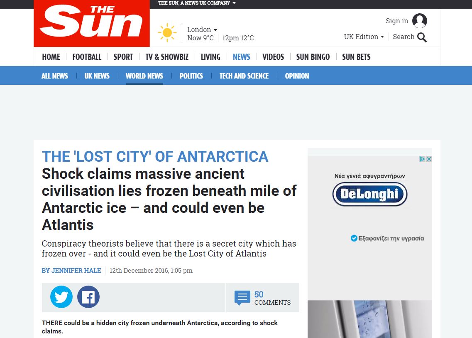Expand the London location dropdown
This screenshot has width=472, height=338.
pyautogui.click(x=202, y=30)
